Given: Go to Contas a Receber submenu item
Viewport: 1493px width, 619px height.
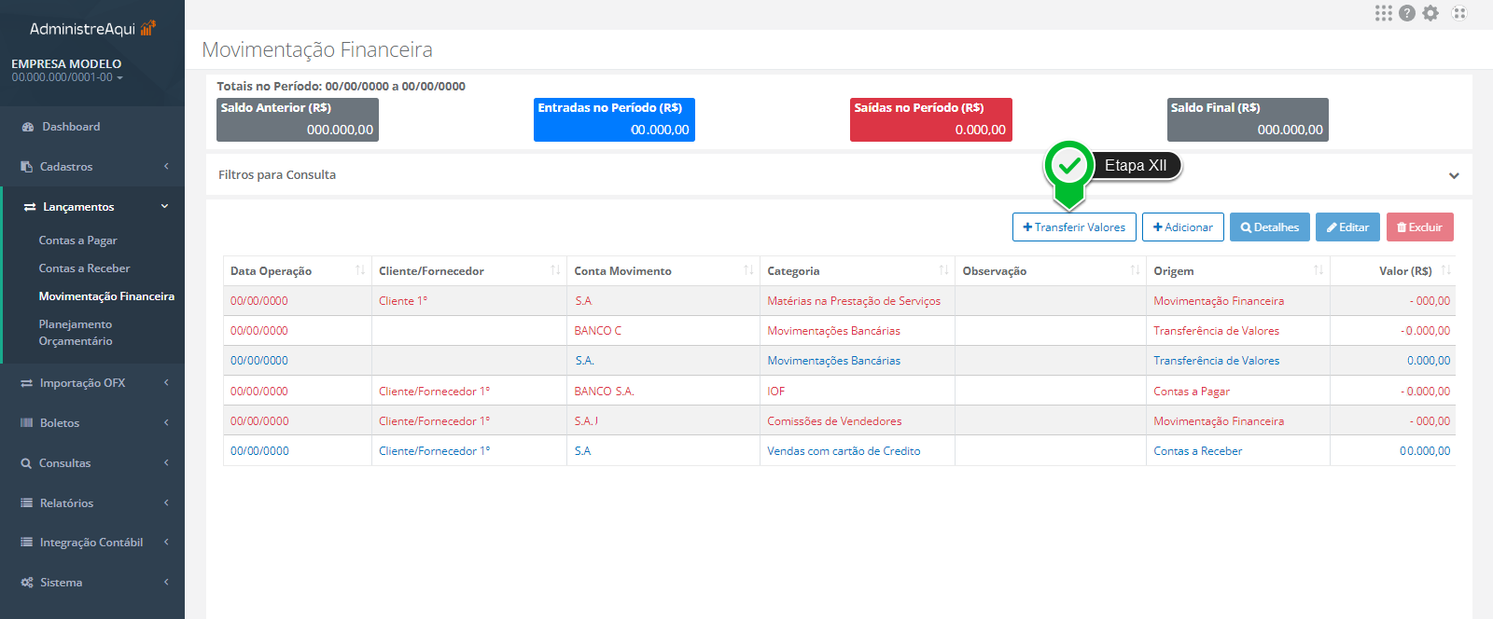Looking at the screenshot, I should (x=84, y=268).
